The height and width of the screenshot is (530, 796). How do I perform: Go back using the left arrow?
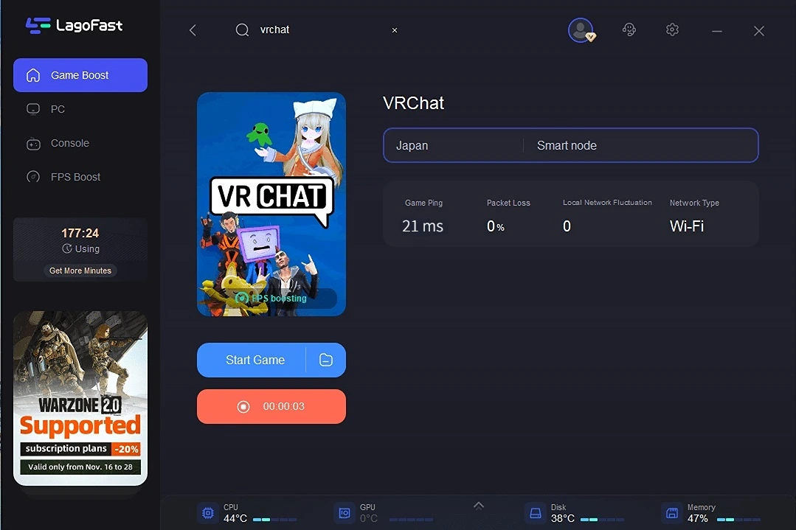[193, 30]
